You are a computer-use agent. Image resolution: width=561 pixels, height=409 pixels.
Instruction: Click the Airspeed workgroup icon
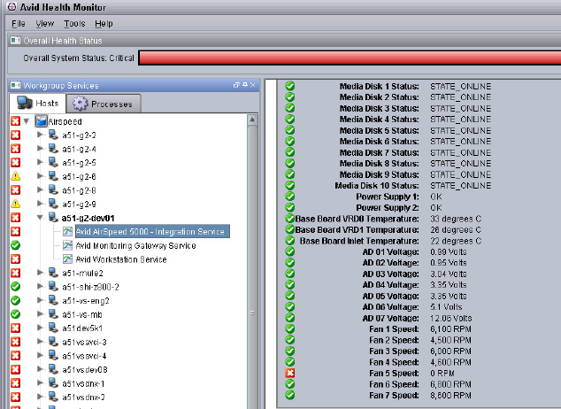(x=41, y=121)
